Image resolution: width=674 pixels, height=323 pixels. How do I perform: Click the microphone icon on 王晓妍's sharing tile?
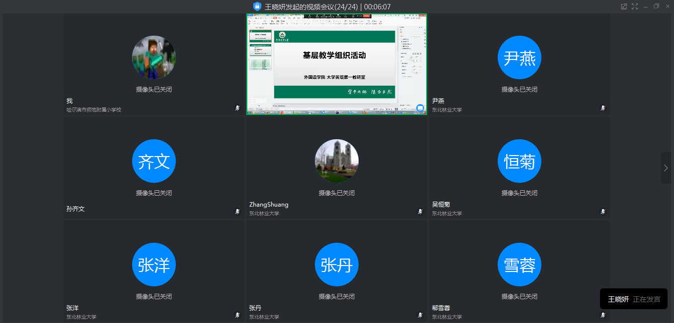tap(420, 108)
